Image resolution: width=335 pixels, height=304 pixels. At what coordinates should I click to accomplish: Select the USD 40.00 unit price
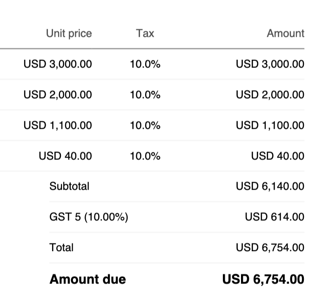(65, 156)
